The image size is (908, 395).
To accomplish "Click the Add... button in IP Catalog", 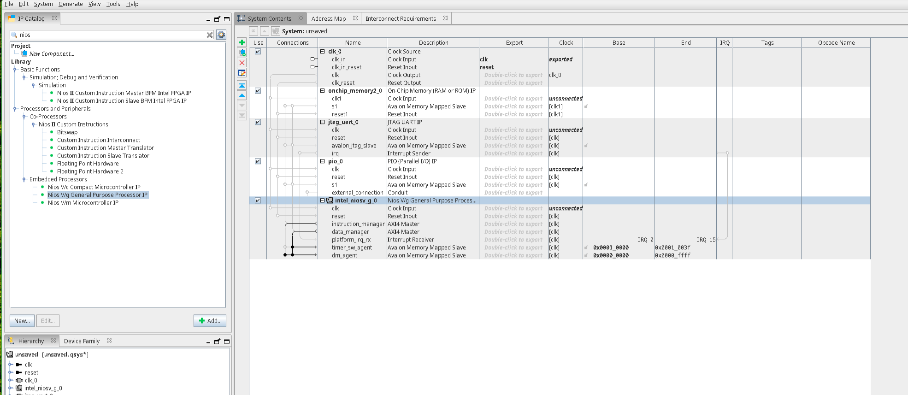I will [210, 321].
